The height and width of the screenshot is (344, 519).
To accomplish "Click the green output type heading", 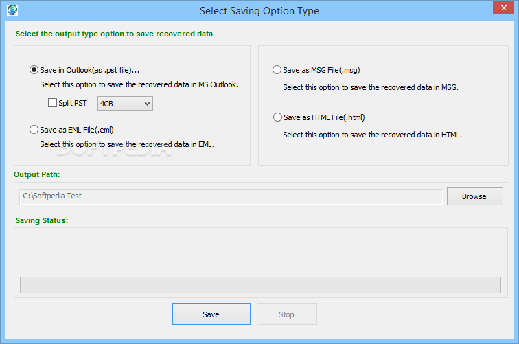I will click(x=114, y=34).
